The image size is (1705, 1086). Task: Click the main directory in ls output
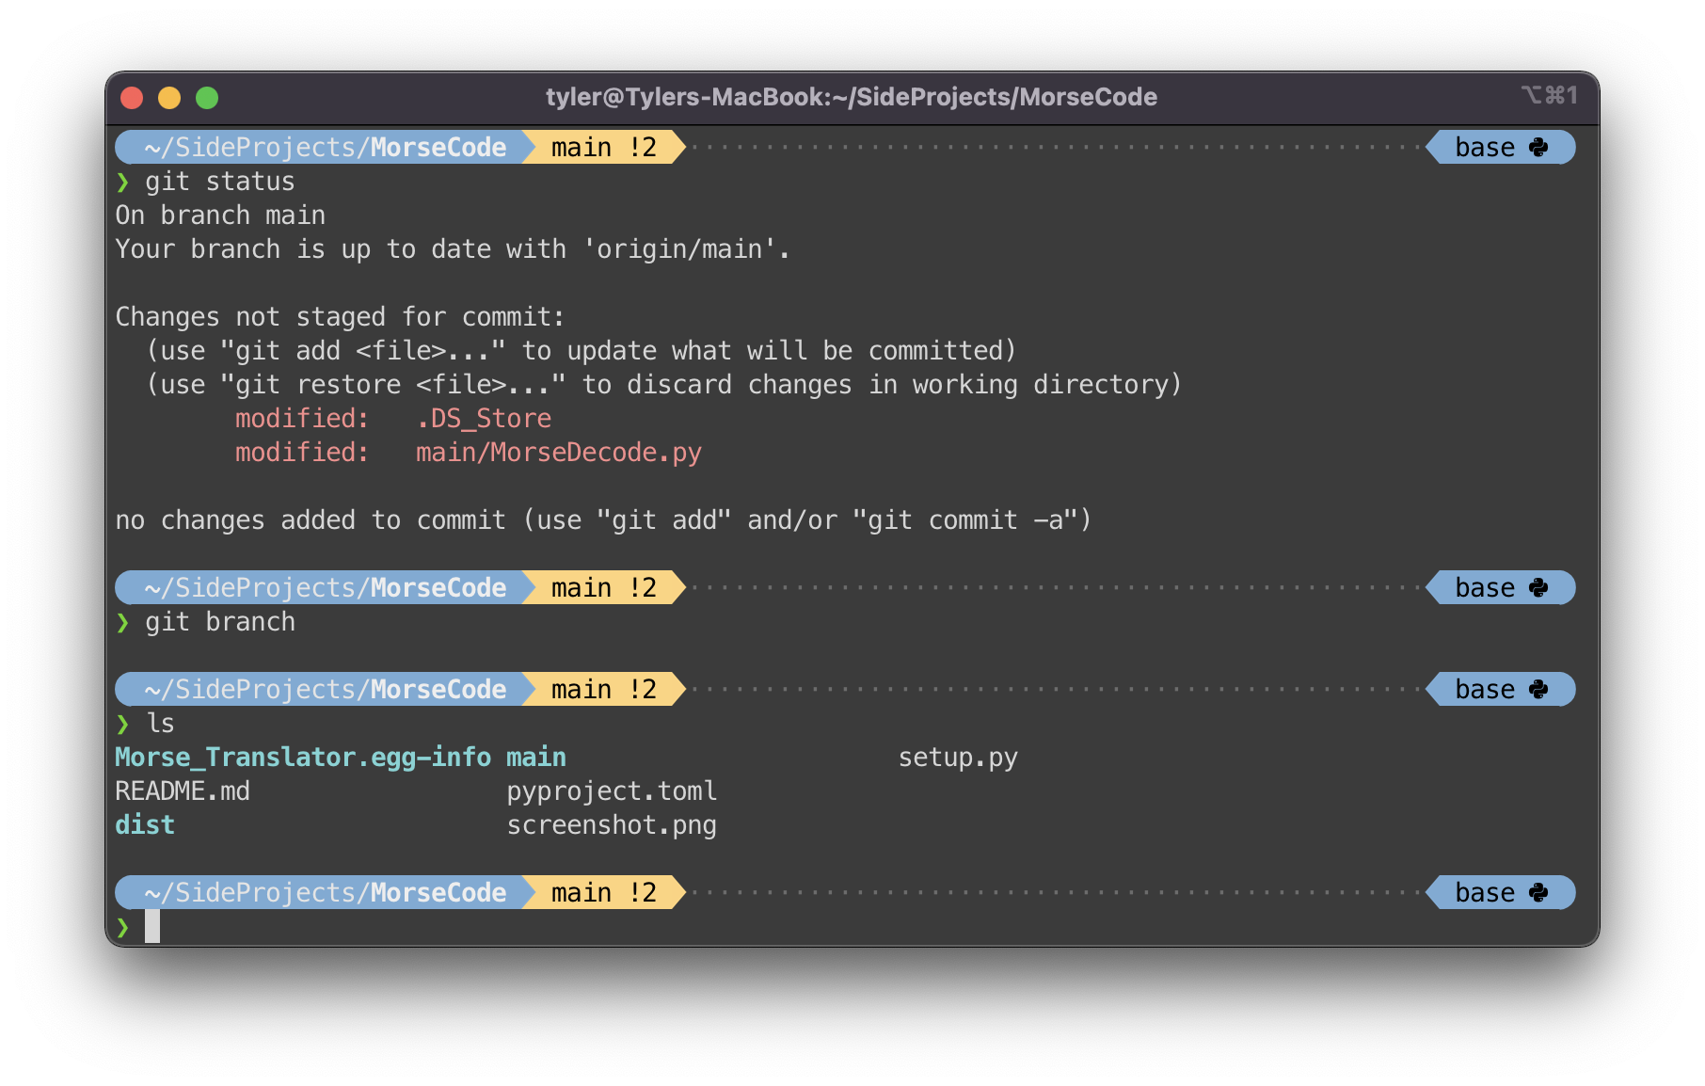click(x=536, y=758)
